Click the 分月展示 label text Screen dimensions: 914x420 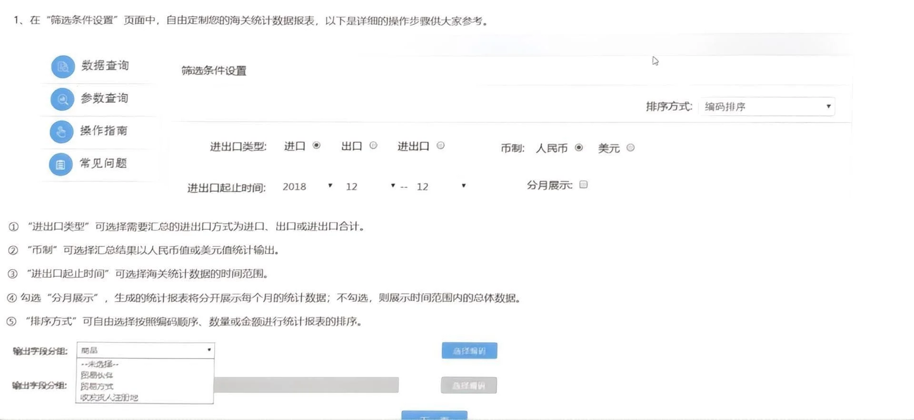click(x=549, y=185)
